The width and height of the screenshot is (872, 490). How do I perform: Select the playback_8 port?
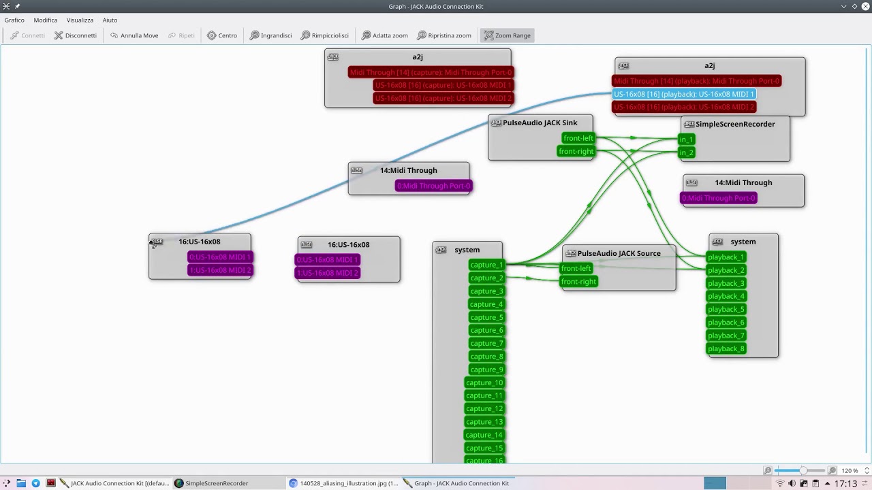pos(726,349)
